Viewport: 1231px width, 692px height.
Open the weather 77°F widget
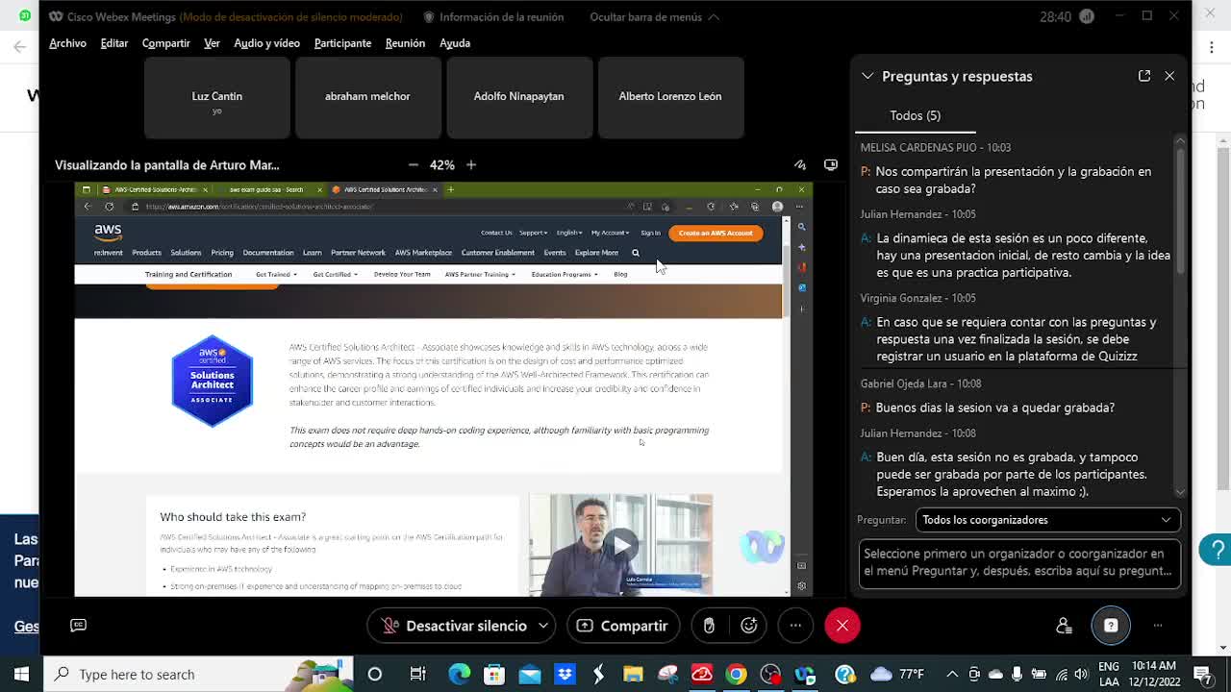[896, 674]
